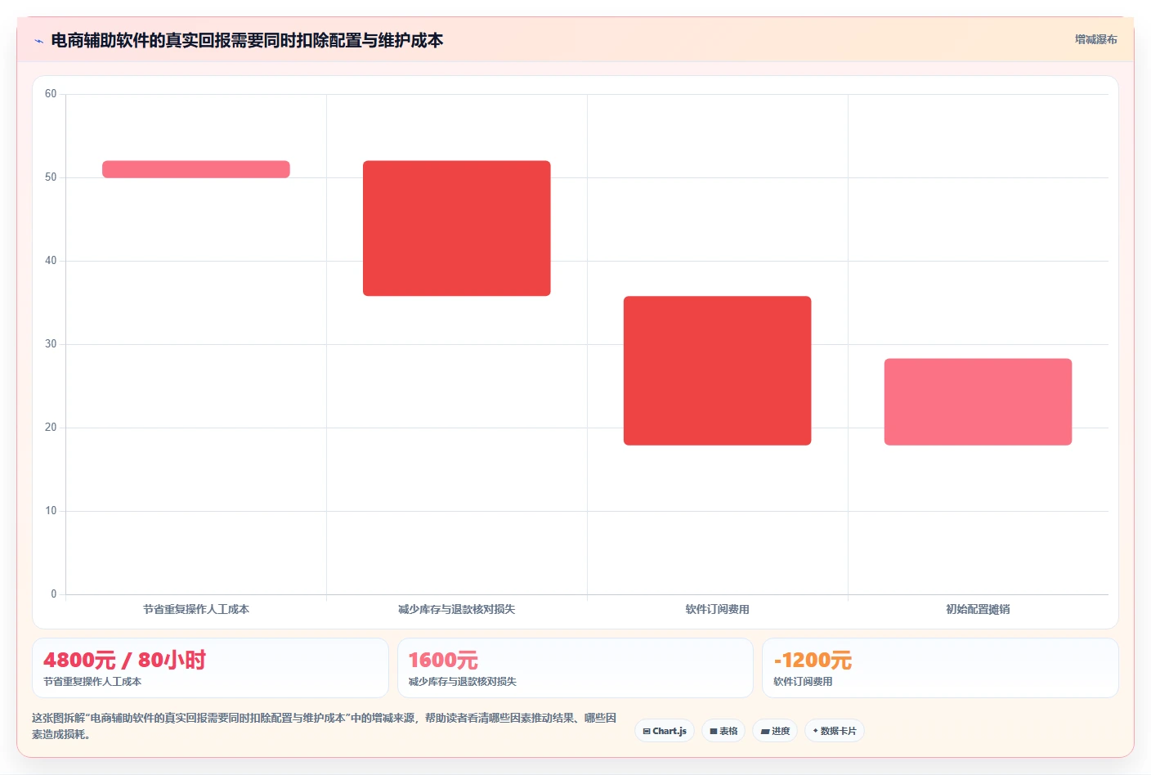Click the 进度 tag
The height and width of the screenshot is (775, 1151).
coord(775,731)
